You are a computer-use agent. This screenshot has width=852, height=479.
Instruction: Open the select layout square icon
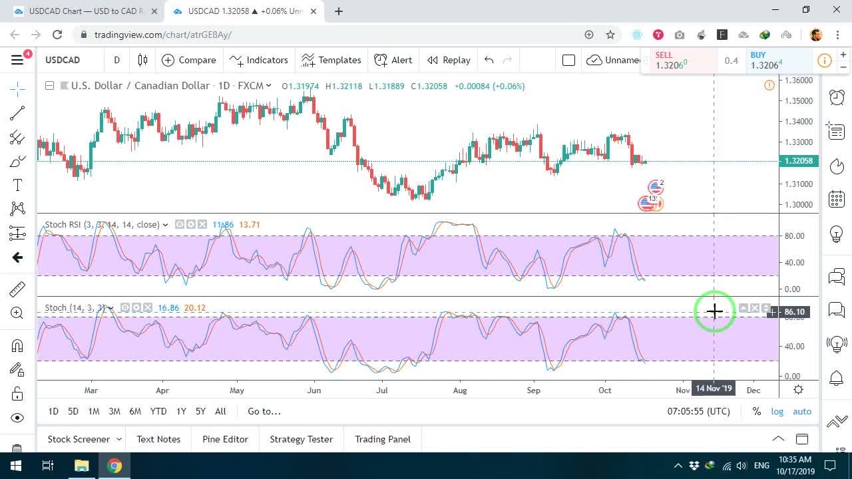click(568, 60)
